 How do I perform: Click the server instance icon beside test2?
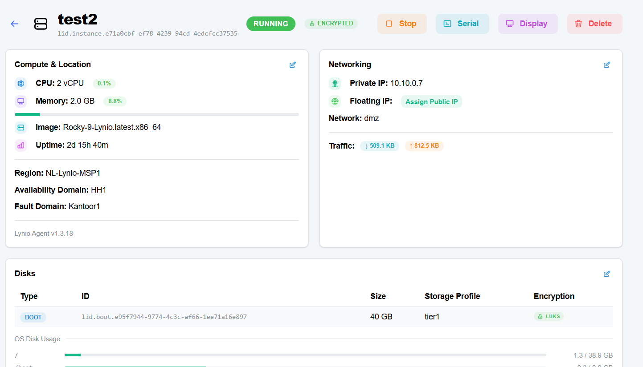point(41,24)
